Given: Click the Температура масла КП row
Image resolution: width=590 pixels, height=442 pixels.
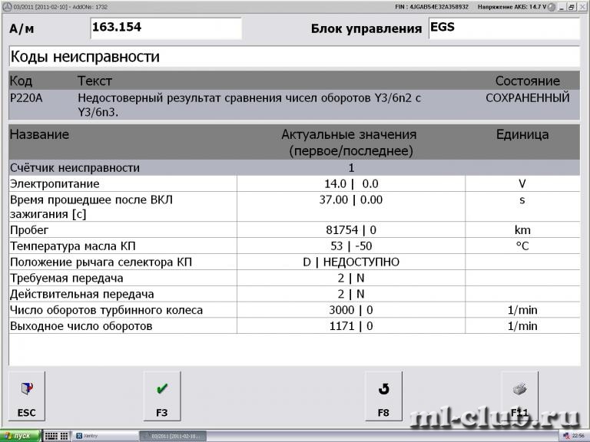Looking at the screenshot, I should tap(294, 246).
